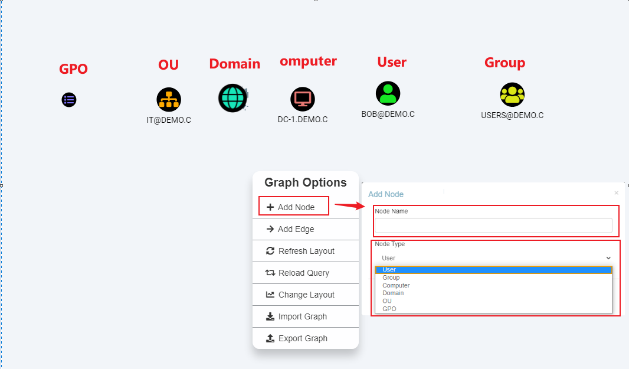
Task: Click inside the Node Name input field
Action: (494, 225)
